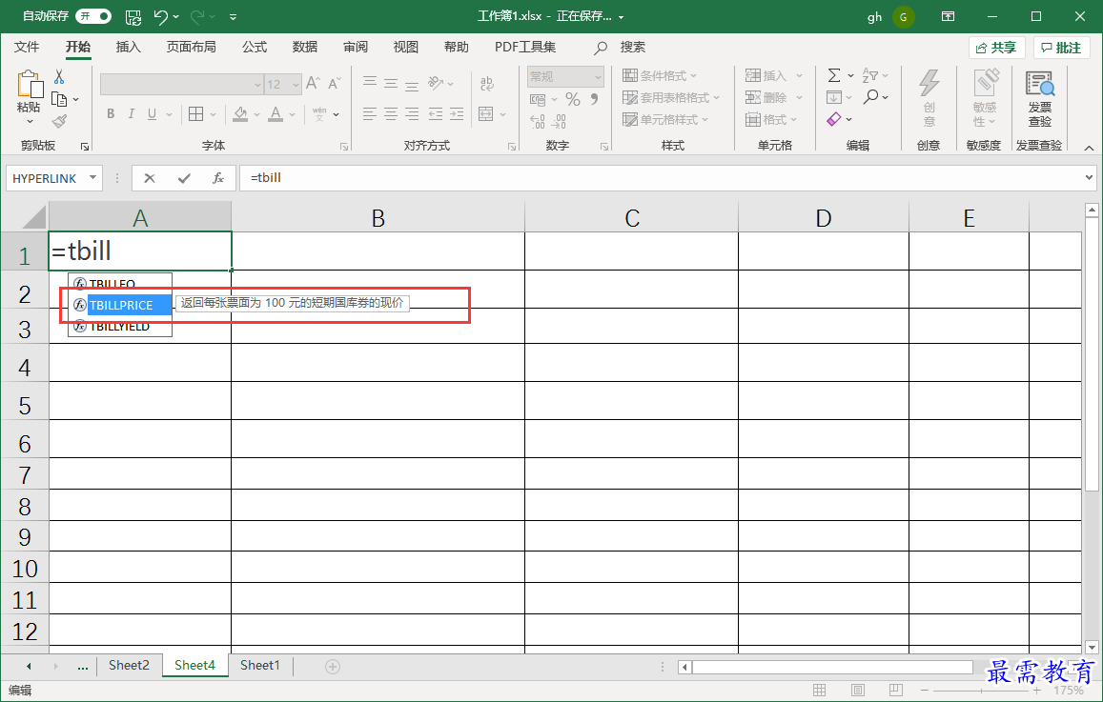
Task: Toggle Bold formatting
Action: (x=111, y=114)
